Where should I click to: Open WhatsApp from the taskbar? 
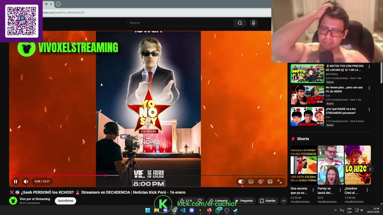218,210
